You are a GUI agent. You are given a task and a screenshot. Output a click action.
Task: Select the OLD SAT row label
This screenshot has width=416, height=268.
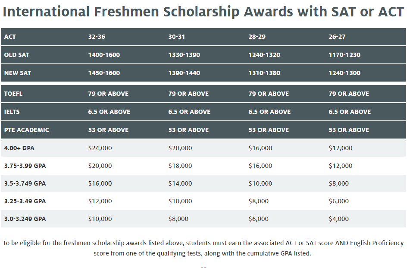[x=17, y=55]
